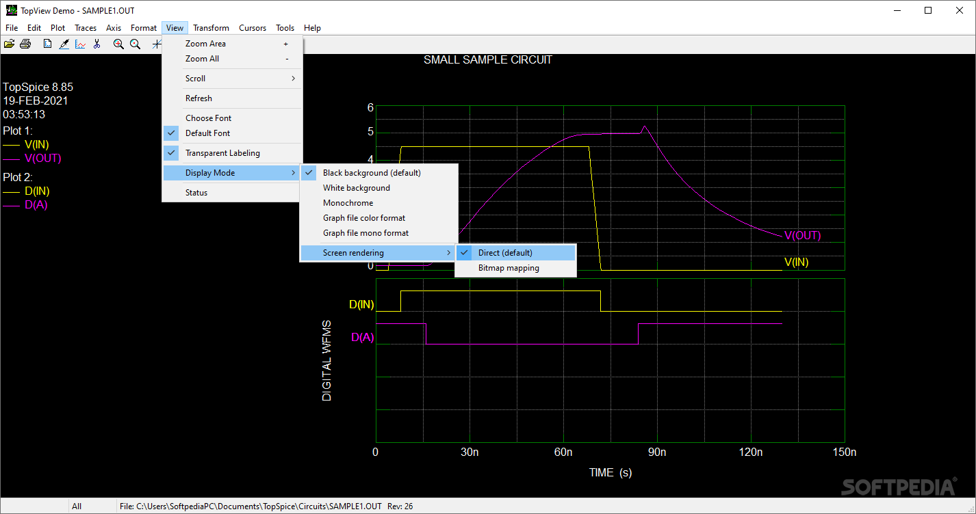Click the SMALL SAMPLE CIRCUIT title
The width and height of the screenshot is (976, 514).
488,59
